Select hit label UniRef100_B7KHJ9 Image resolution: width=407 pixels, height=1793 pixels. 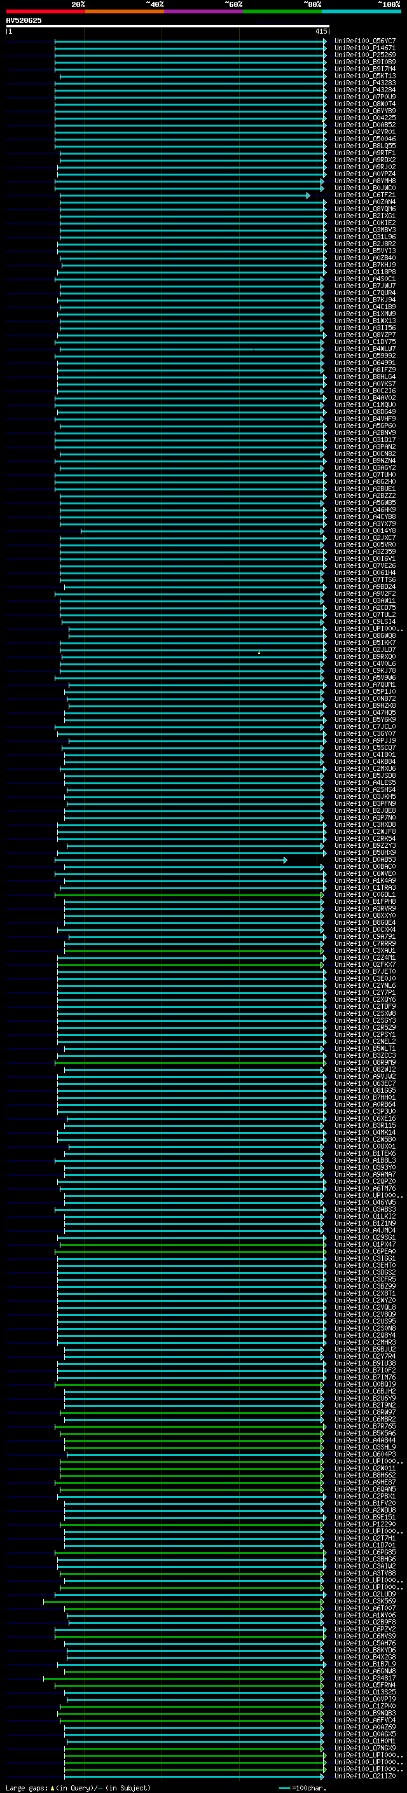[x=365, y=265]
